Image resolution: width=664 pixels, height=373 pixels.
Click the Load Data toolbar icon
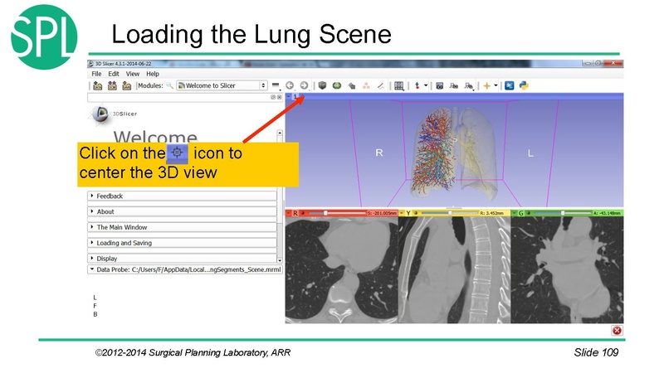pos(98,86)
